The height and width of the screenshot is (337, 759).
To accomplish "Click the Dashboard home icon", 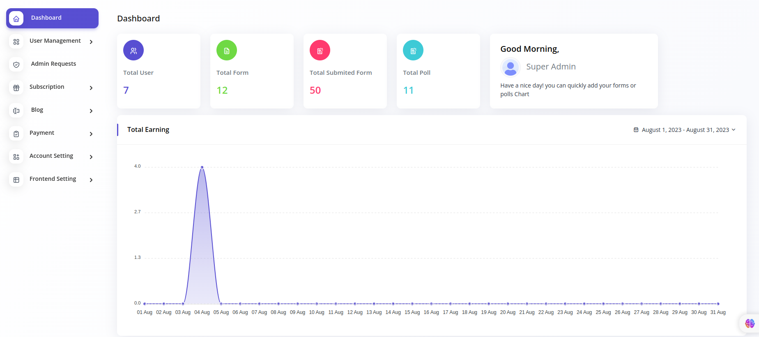I will 16,18.
